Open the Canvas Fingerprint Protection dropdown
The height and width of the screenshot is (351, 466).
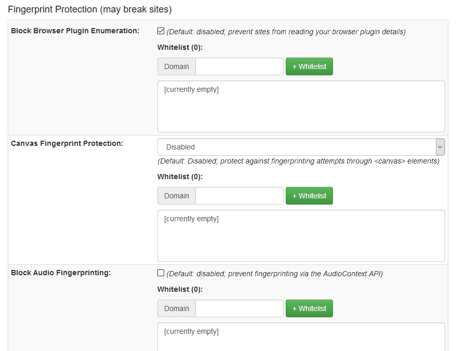coord(301,147)
